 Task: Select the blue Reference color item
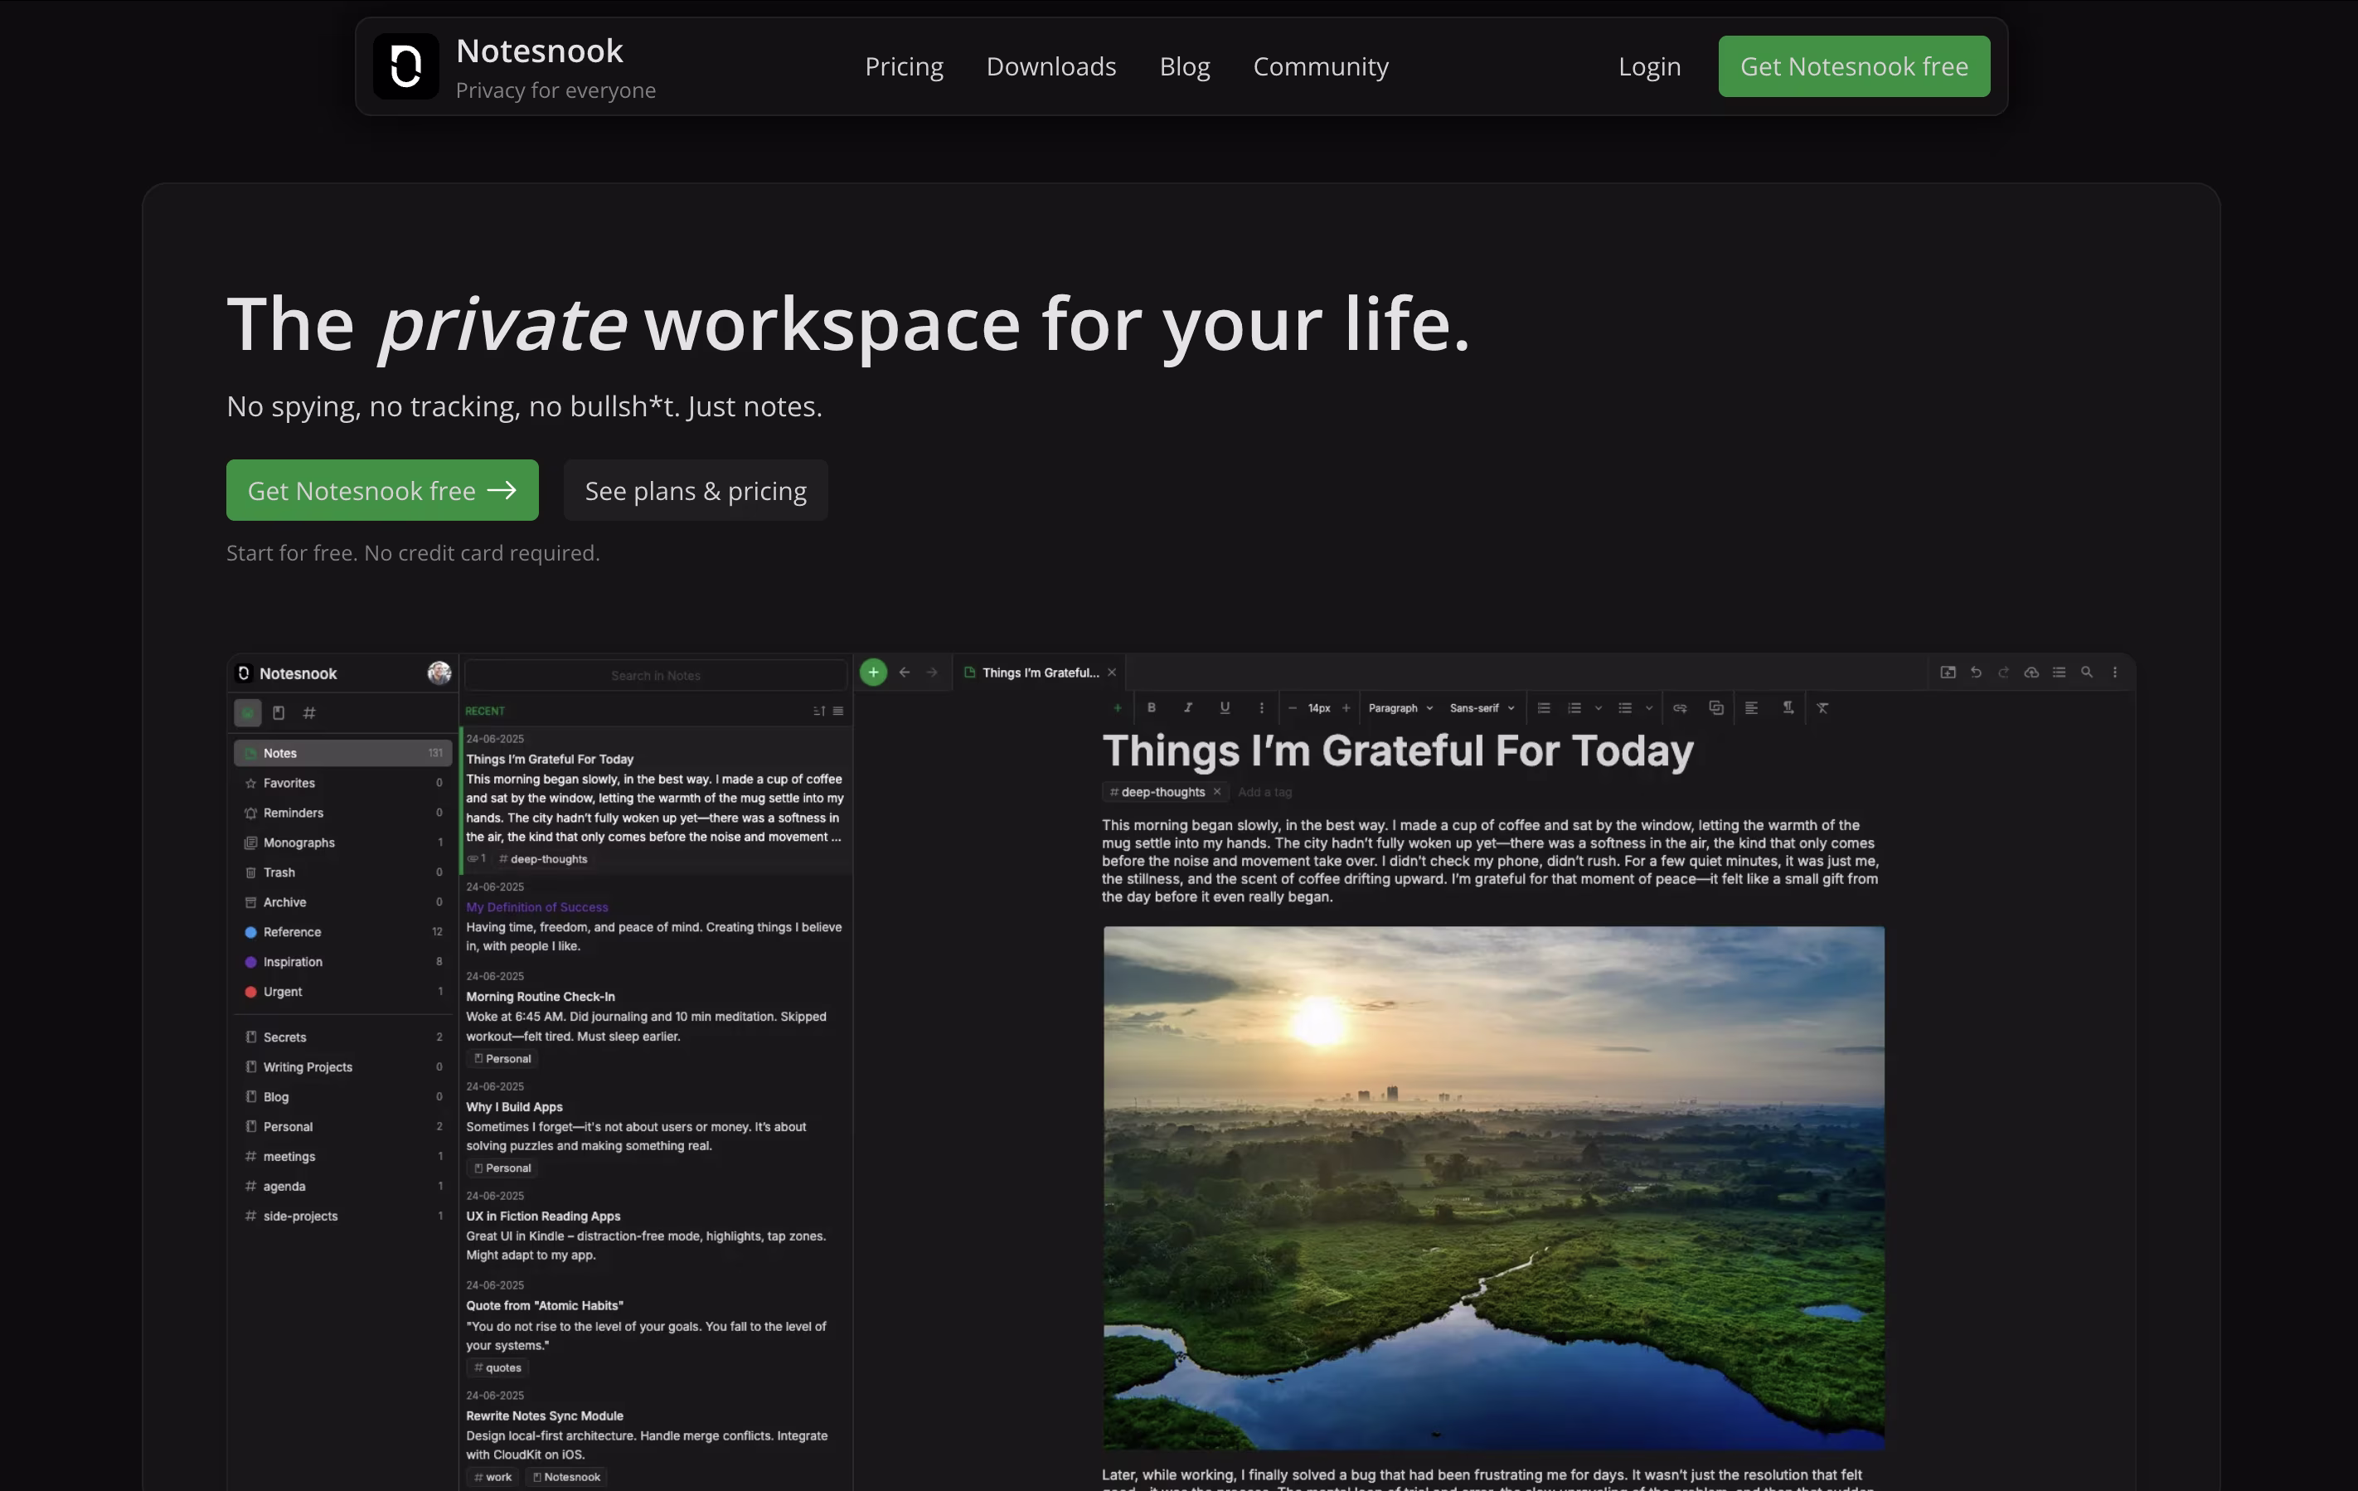342,931
